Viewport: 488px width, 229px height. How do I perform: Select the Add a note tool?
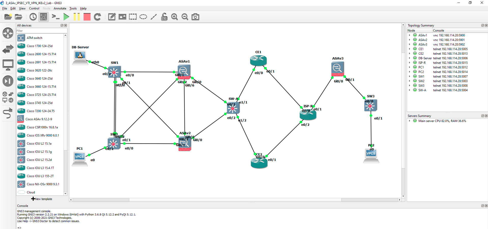(112, 17)
